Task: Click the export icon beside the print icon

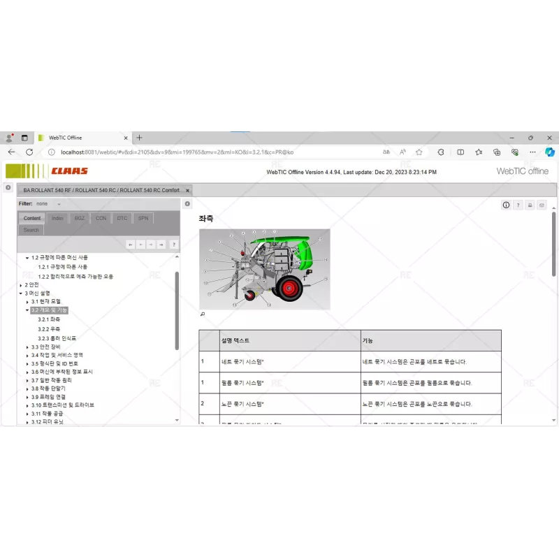Action: tap(542, 205)
